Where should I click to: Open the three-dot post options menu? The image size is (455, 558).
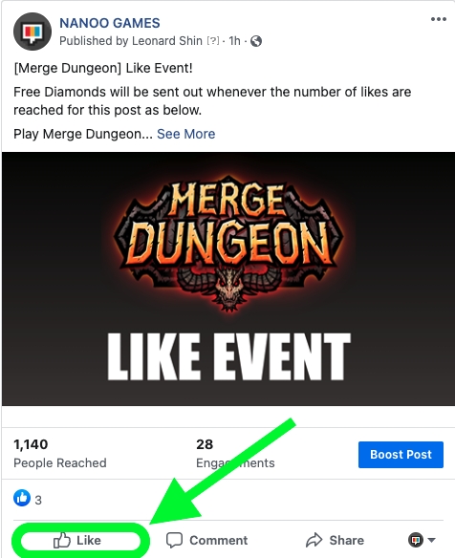(438, 19)
